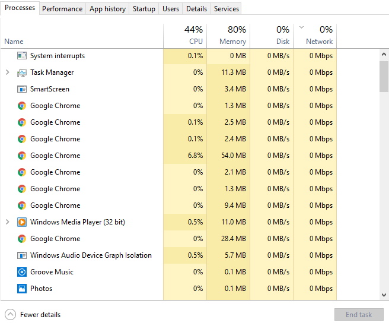
Task: Click the 2.5 MB memory value
Action: coord(235,122)
